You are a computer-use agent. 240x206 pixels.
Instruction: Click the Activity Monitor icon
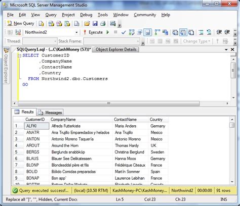pos(113,24)
